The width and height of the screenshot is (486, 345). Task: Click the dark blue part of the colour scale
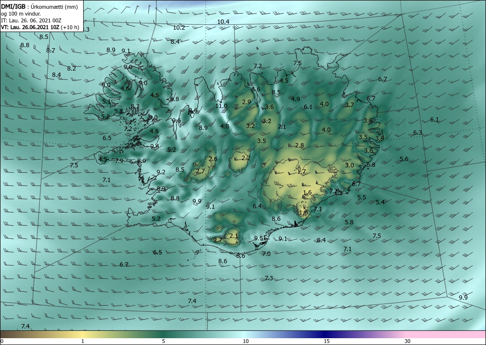pos(326,334)
